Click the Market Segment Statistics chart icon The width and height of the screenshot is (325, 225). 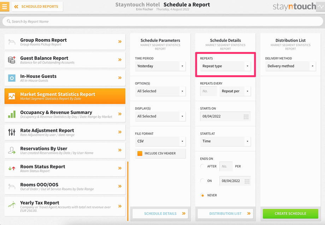pyautogui.click(x=12, y=96)
